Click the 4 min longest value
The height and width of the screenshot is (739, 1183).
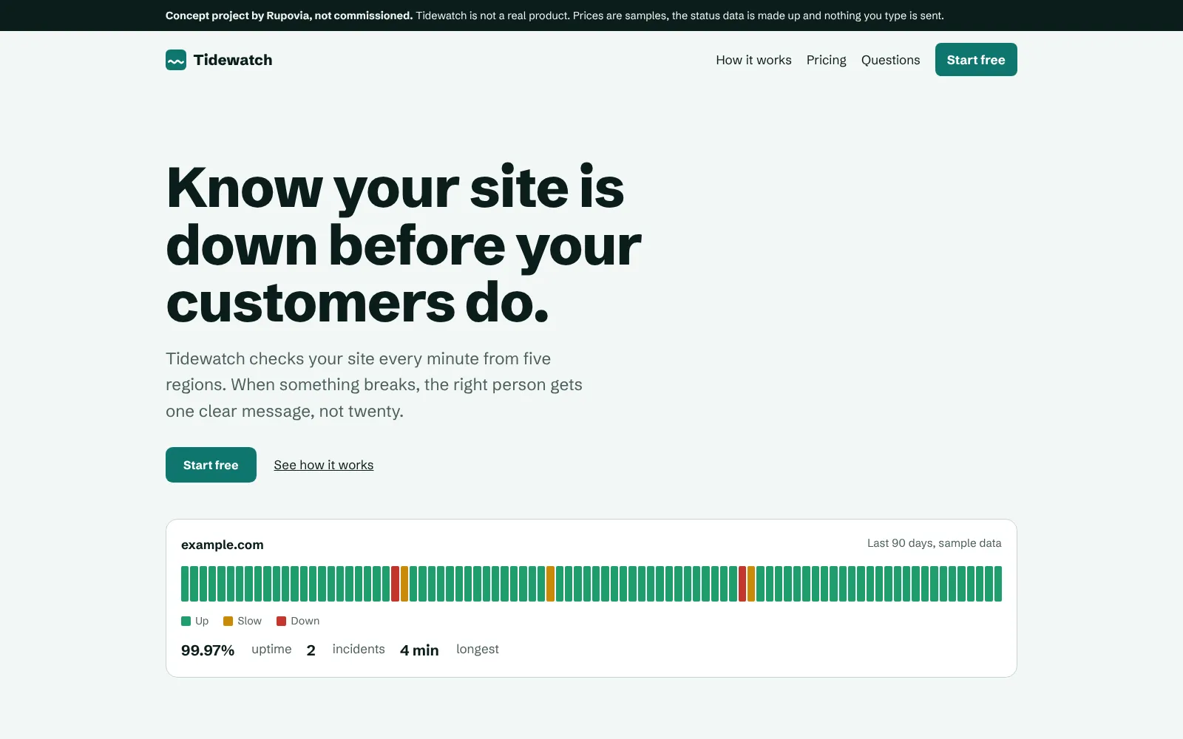click(419, 650)
